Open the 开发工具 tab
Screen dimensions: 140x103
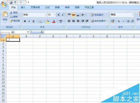[89, 7]
